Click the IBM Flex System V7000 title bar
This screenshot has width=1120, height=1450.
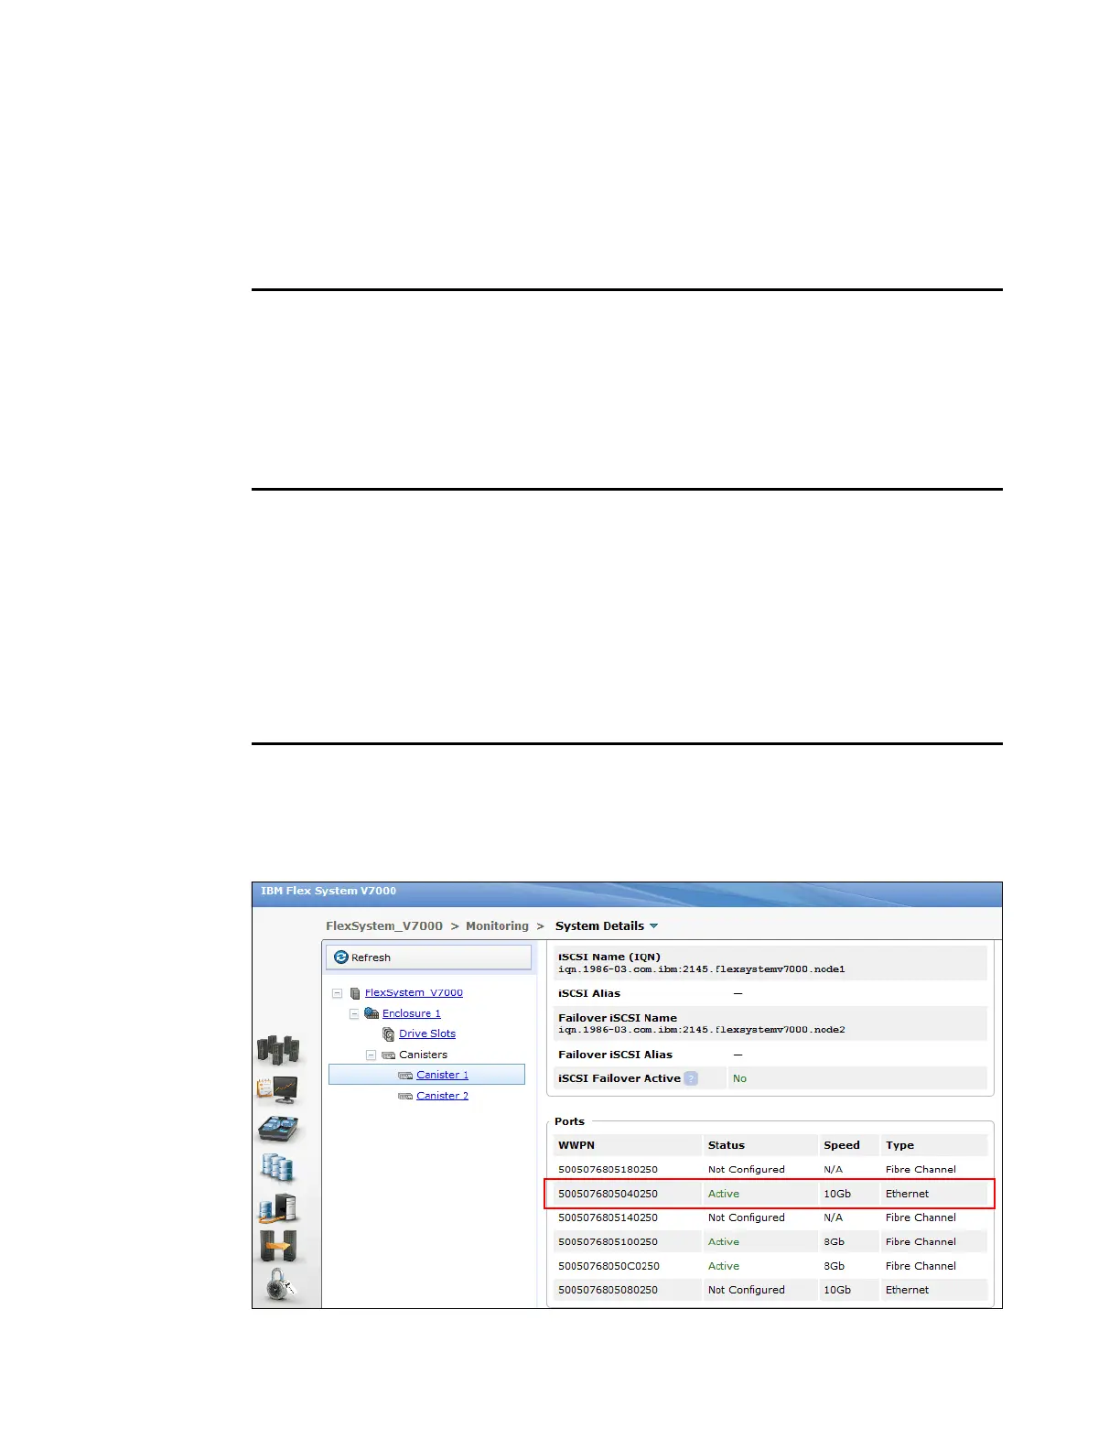[x=627, y=893]
